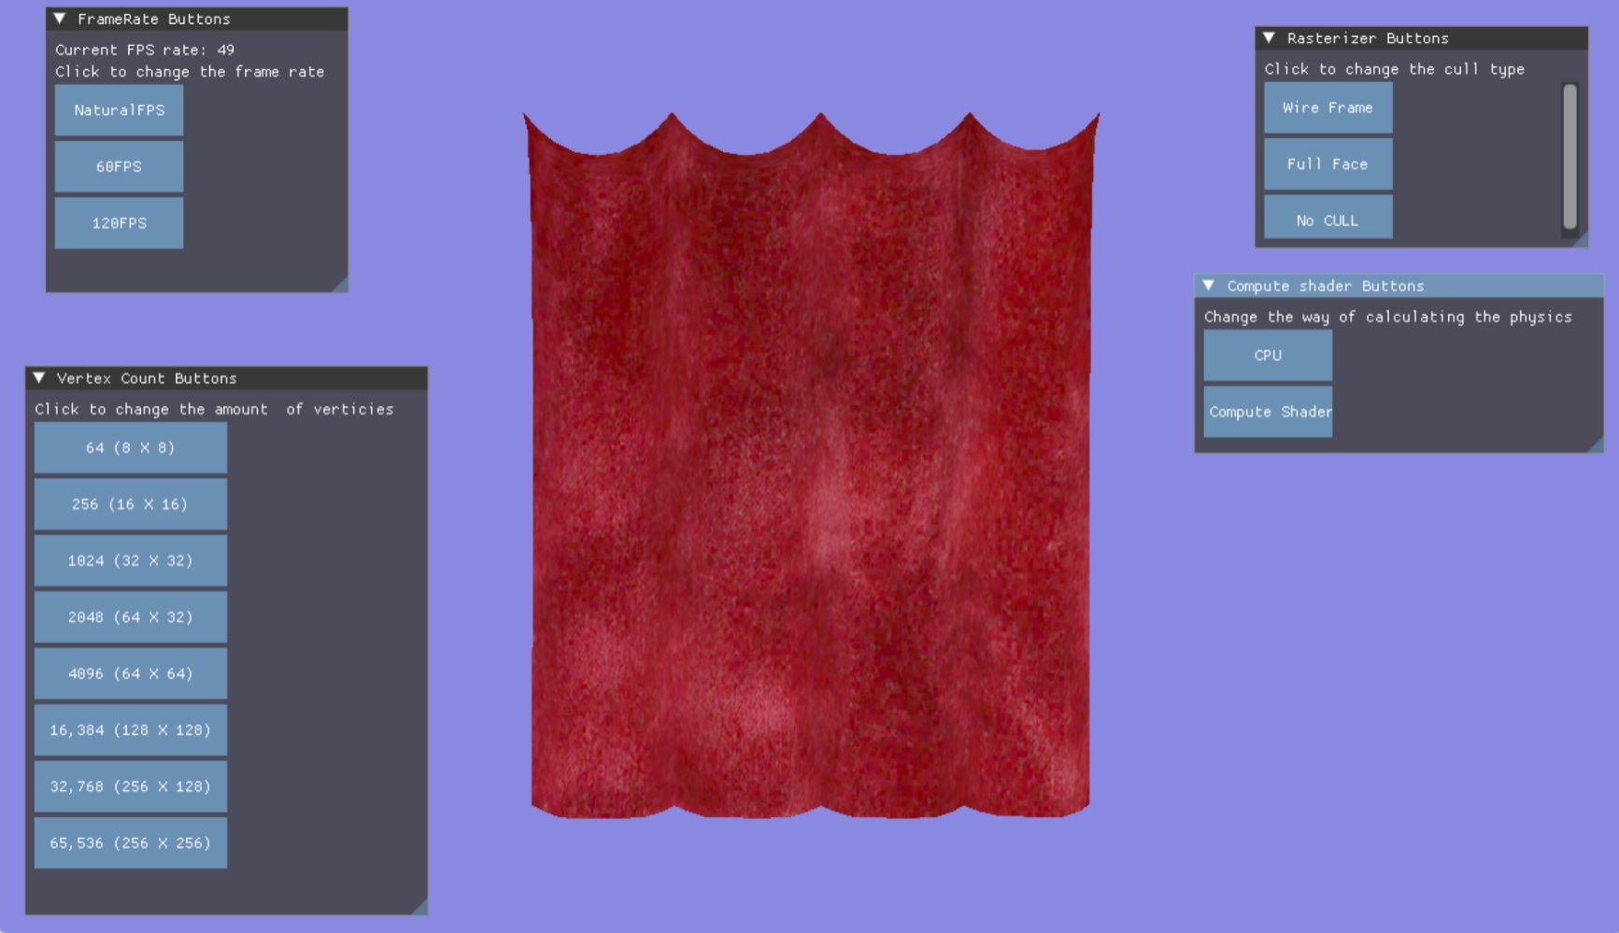This screenshot has width=1619, height=933.
Task: Click the Rasterizer window resize grip
Action: 1580,240
